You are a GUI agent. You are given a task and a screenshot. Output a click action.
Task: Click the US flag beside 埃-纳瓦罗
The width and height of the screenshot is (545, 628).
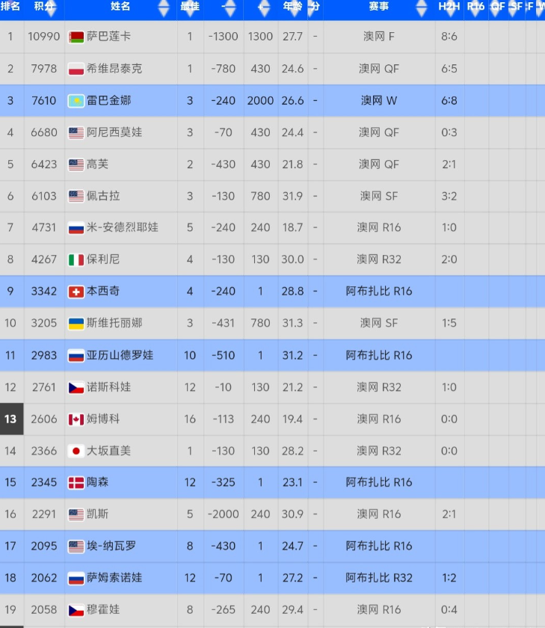pos(76,547)
